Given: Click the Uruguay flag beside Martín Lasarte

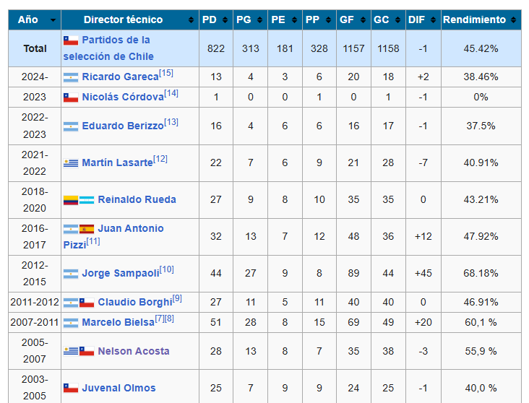Looking at the screenshot, I should point(70,163).
